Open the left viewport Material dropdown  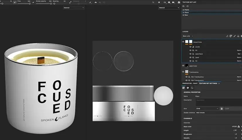pos(74,8)
